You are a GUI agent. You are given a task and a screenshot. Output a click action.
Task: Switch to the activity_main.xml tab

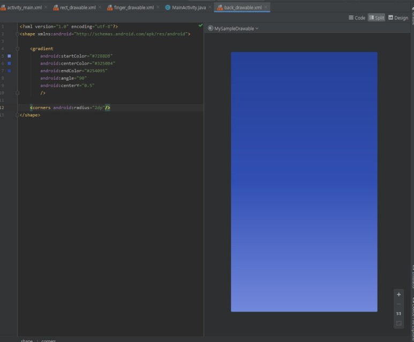(24, 7)
